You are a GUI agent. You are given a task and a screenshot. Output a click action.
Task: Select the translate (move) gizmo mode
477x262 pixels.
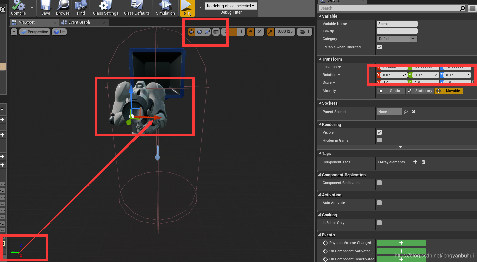pos(191,32)
